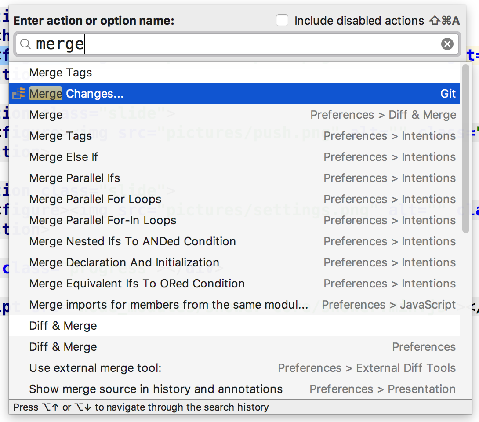This screenshot has height=422, width=479.
Task: Select Merge Nested Ifs To ANDed Condition
Action: 234,241
